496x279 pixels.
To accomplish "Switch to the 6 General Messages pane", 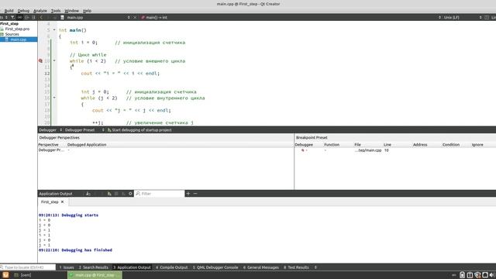I will (x=261, y=267).
